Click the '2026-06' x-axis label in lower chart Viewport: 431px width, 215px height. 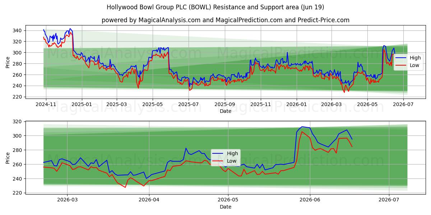[310, 200]
